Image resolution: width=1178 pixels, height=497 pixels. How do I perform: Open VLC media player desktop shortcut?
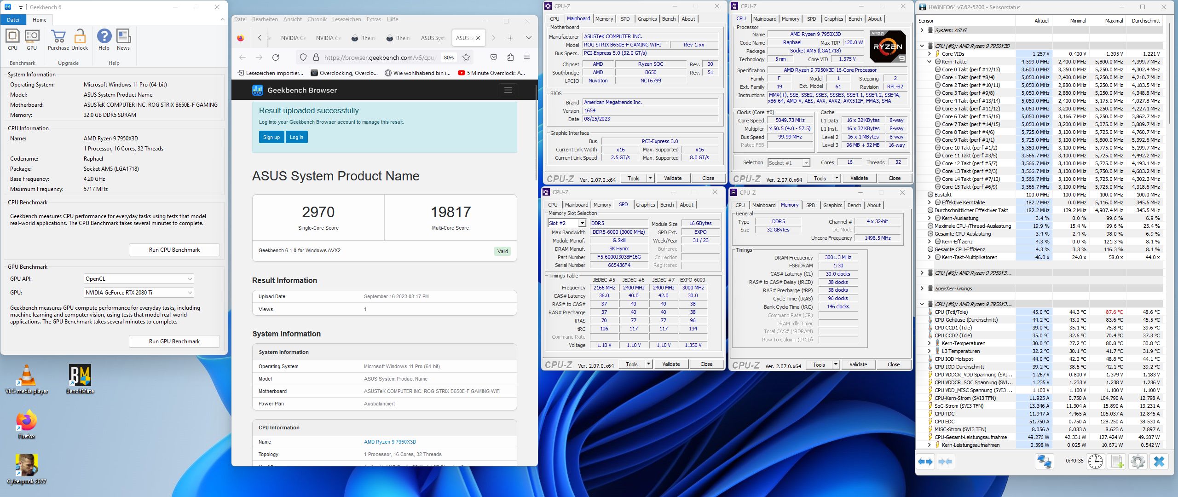[x=27, y=380]
